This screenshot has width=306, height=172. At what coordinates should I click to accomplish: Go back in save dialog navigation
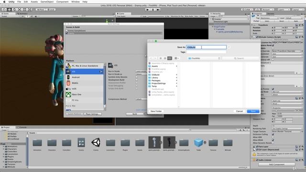(x=151, y=58)
